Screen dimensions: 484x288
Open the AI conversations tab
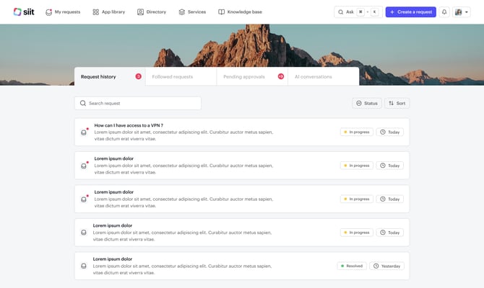pos(324,76)
